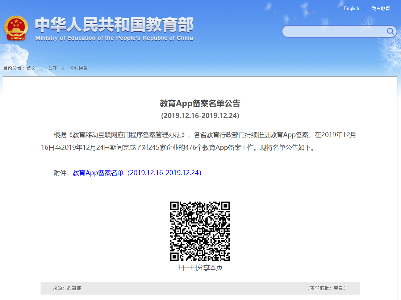Click the 扫一扫分享本页 caption

tap(200, 268)
